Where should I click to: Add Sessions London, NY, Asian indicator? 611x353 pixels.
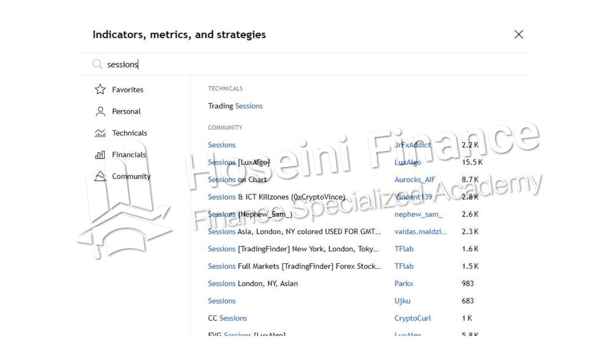(x=253, y=284)
